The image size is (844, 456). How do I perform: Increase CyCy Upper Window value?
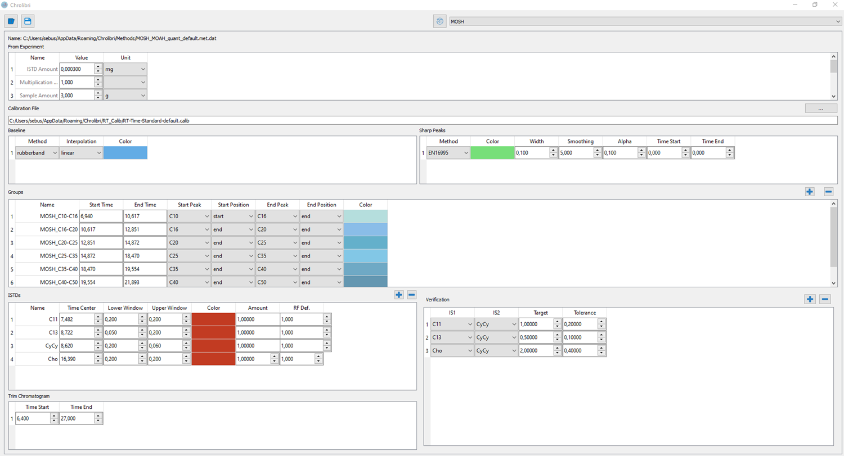pos(186,342)
